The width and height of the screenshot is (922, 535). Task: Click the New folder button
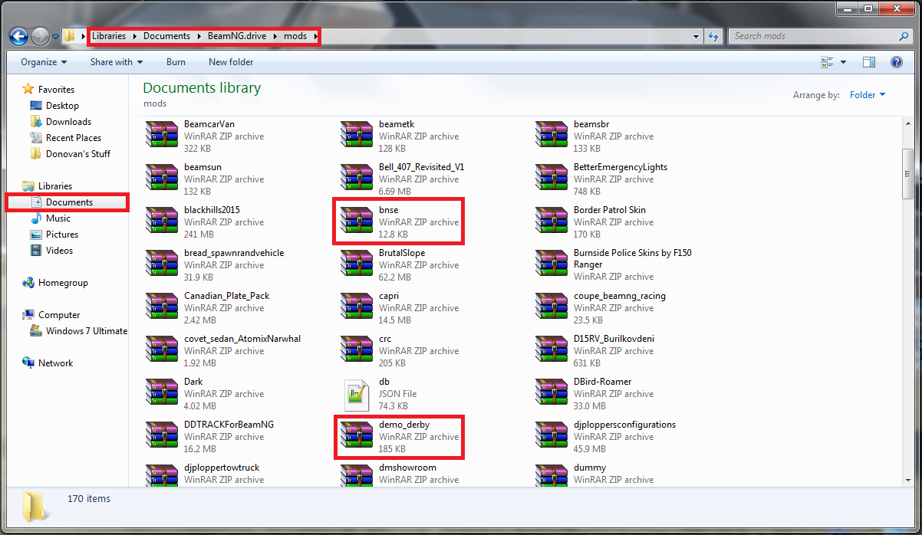pos(231,62)
